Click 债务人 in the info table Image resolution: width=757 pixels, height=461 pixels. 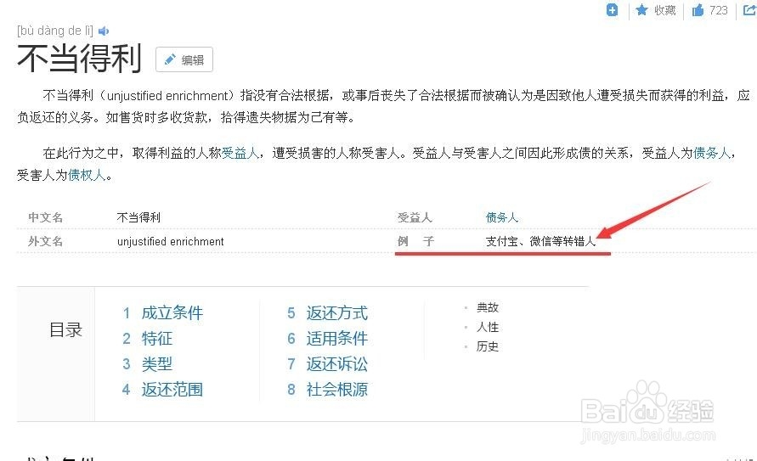pyautogui.click(x=502, y=218)
